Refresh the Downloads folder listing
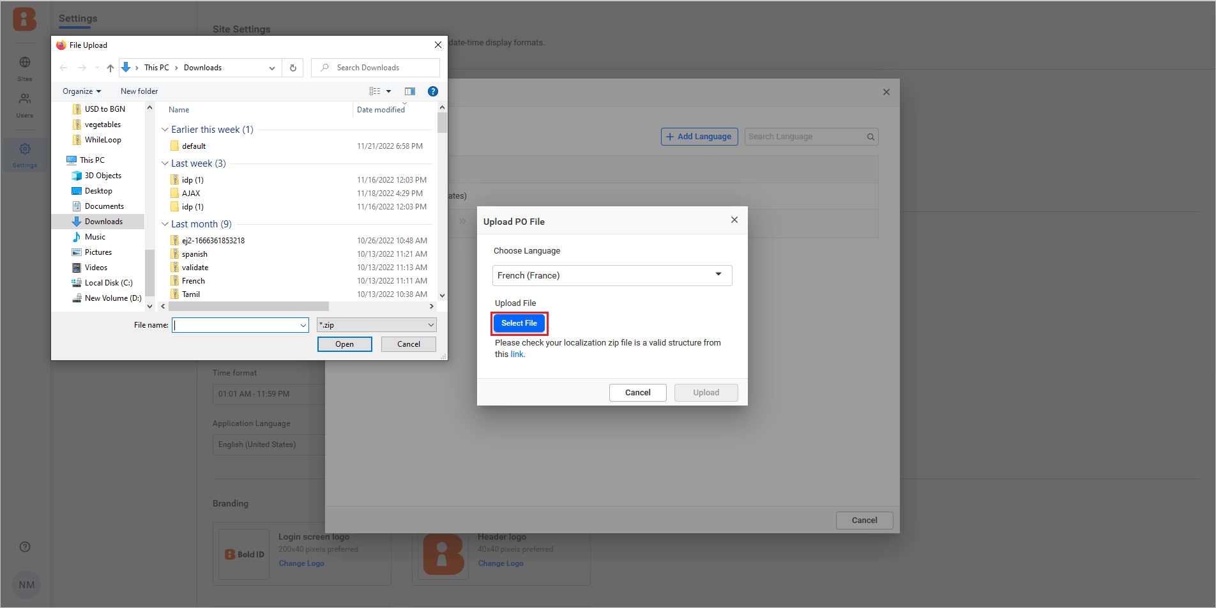 [x=293, y=67]
